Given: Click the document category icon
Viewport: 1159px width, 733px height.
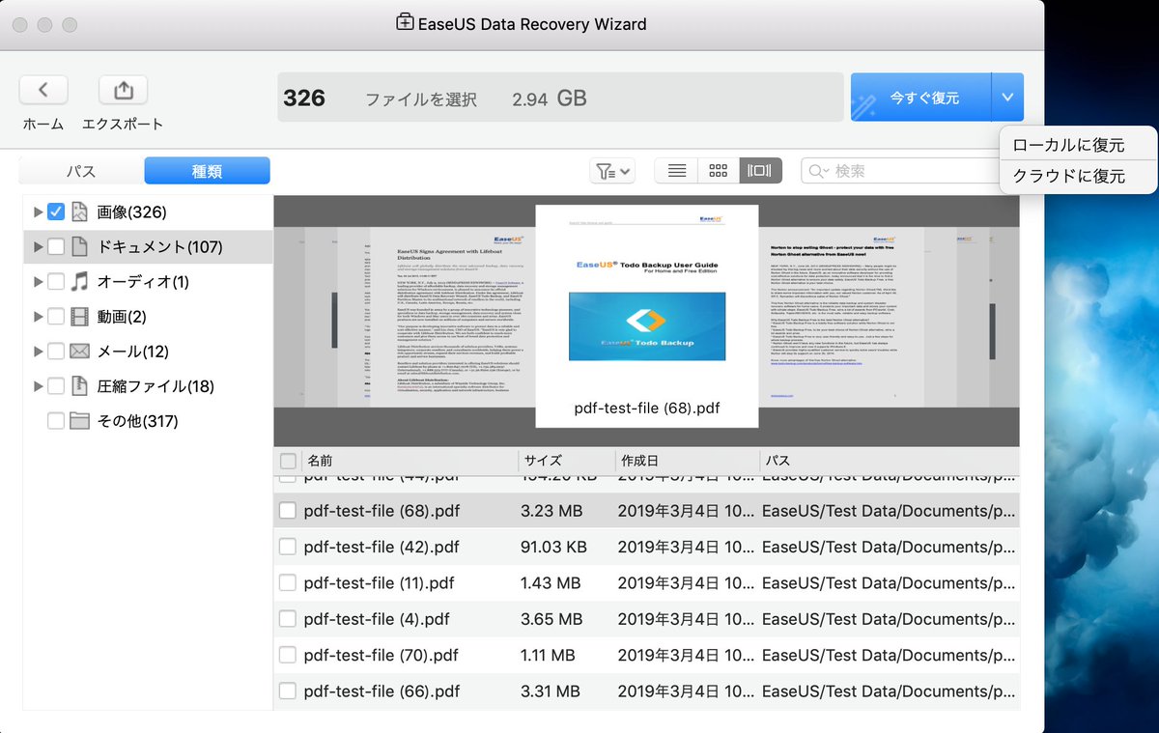Looking at the screenshot, I should click(x=79, y=246).
